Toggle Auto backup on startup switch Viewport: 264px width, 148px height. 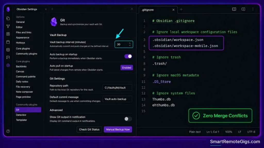coord(128,56)
